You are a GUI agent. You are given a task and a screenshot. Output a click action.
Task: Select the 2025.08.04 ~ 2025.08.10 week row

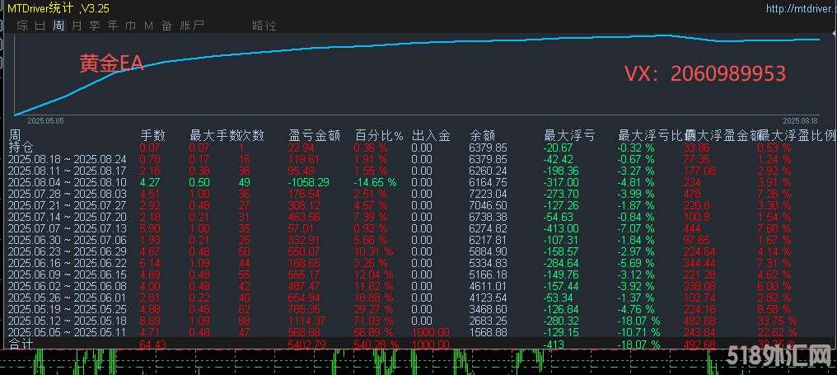click(68, 181)
